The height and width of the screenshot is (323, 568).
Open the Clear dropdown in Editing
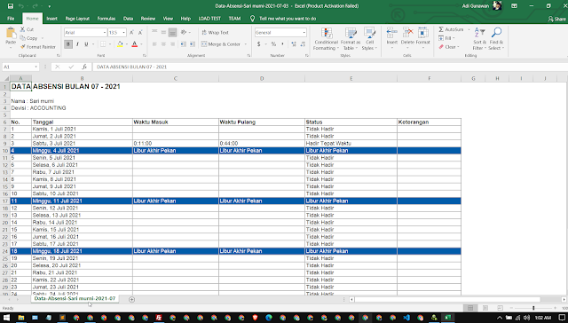pos(449,47)
